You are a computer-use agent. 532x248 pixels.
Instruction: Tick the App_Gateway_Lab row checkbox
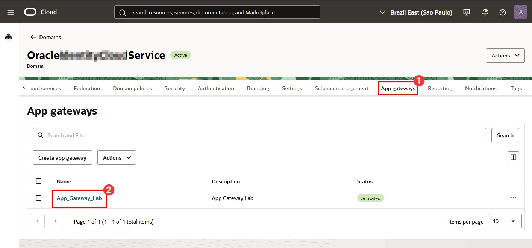point(39,198)
